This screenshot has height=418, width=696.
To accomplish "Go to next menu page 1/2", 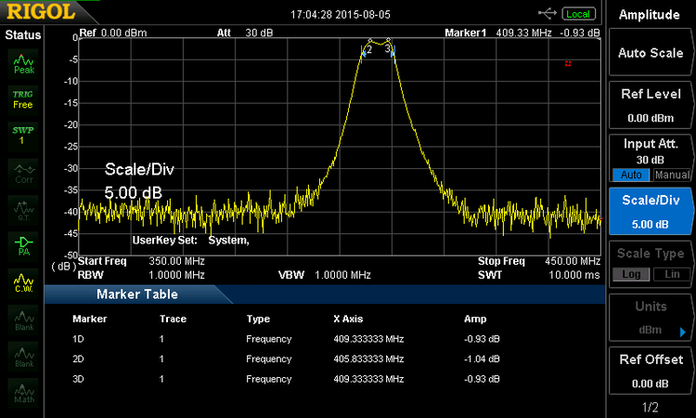I will (651, 407).
